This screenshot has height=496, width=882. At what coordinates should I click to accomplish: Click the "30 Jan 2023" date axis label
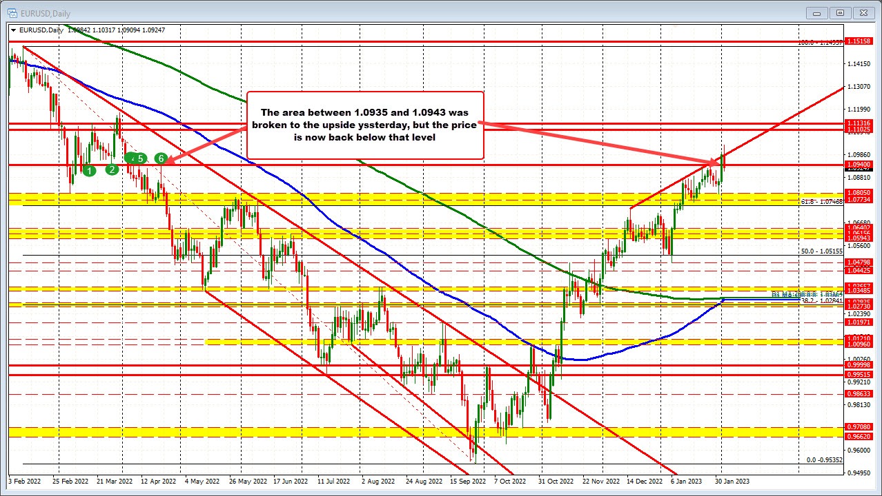[x=732, y=481]
